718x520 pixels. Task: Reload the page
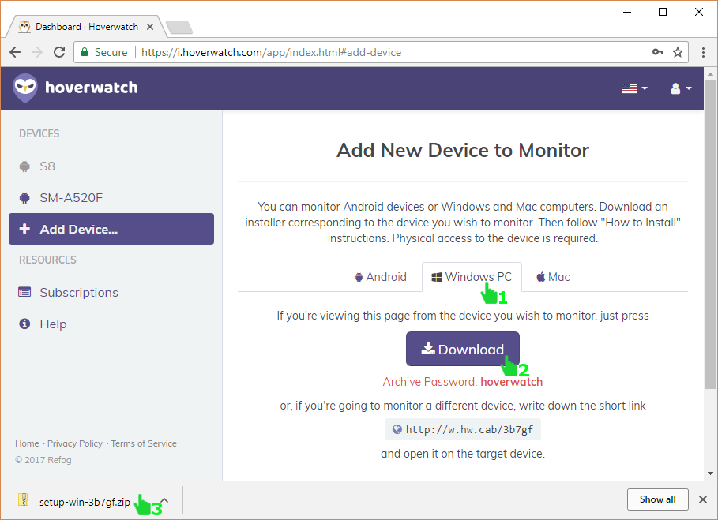click(x=59, y=52)
